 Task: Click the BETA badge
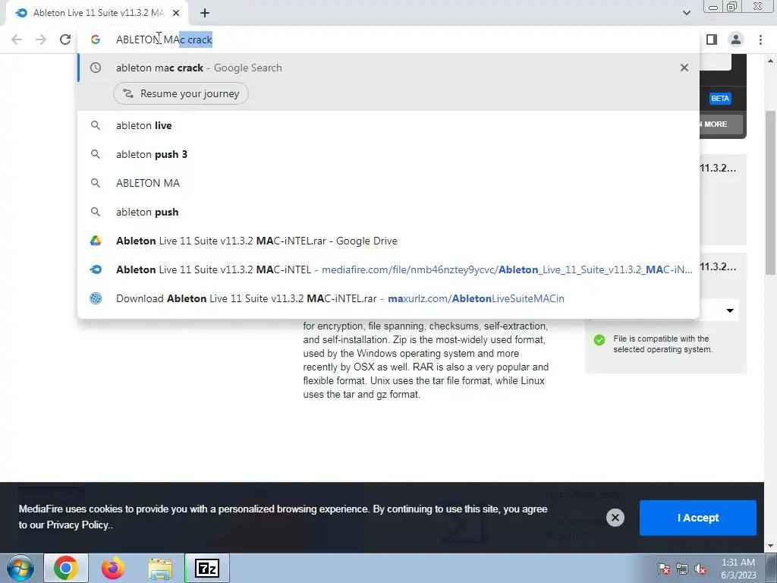[x=720, y=98]
